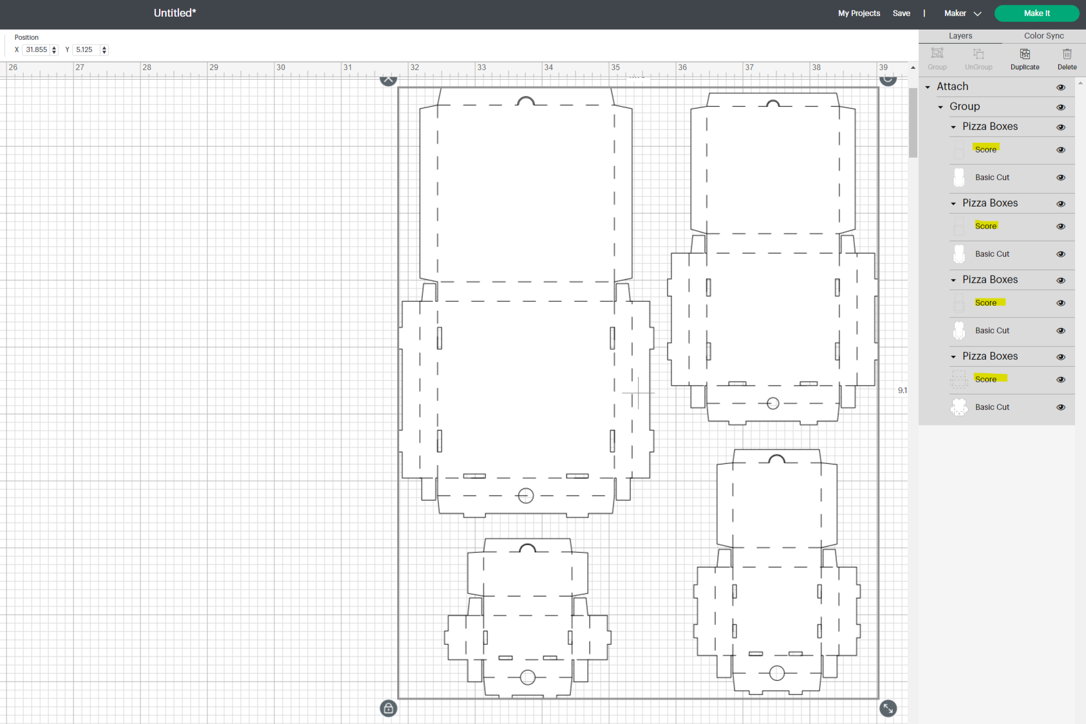
Task: Switch to the Color Sync tab
Action: click(1043, 35)
